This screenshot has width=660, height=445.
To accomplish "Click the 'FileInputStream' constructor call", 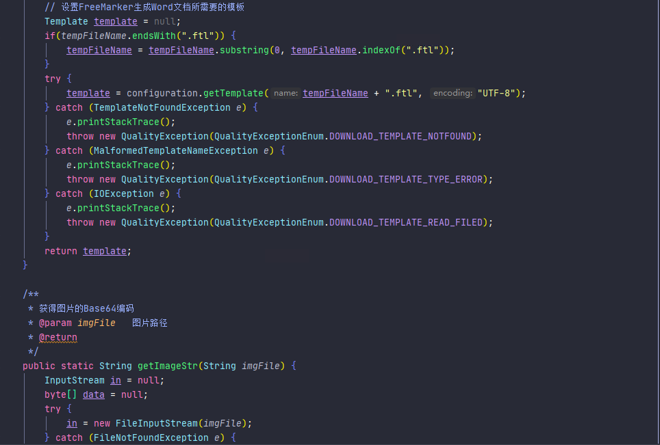I will [157, 423].
